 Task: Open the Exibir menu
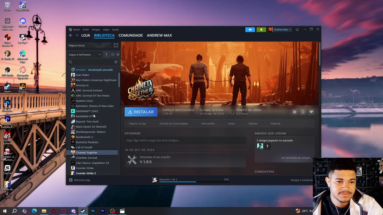[86, 30]
